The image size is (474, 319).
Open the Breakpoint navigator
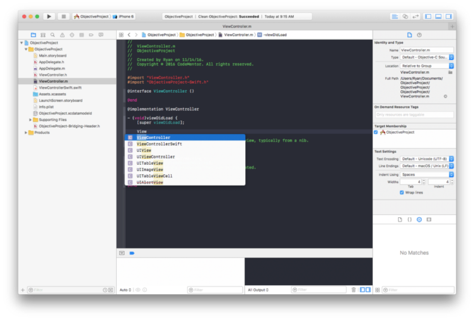point(91,35)
